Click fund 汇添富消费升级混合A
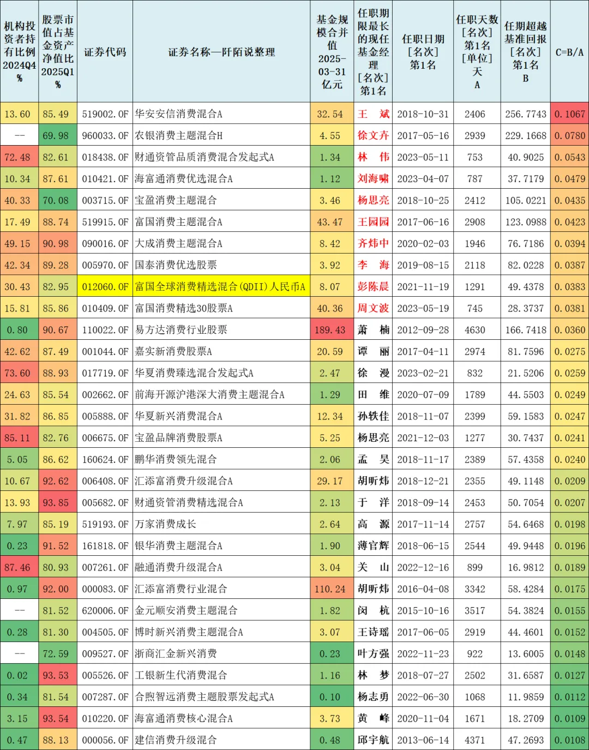589x750 pixels. [184, 481]
